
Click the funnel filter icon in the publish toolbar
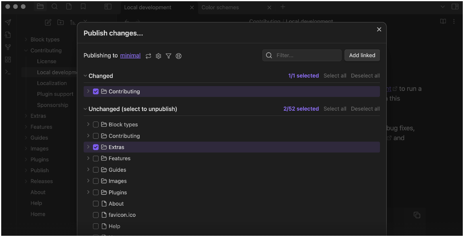coord(168,56)
